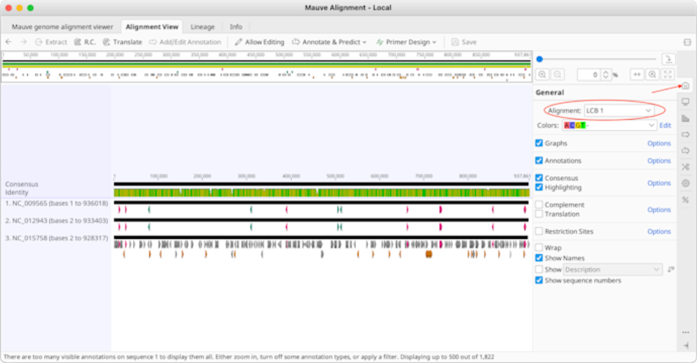Click the zoom slider handle
This screenshot has width=697, height=363.
[539, 59]
